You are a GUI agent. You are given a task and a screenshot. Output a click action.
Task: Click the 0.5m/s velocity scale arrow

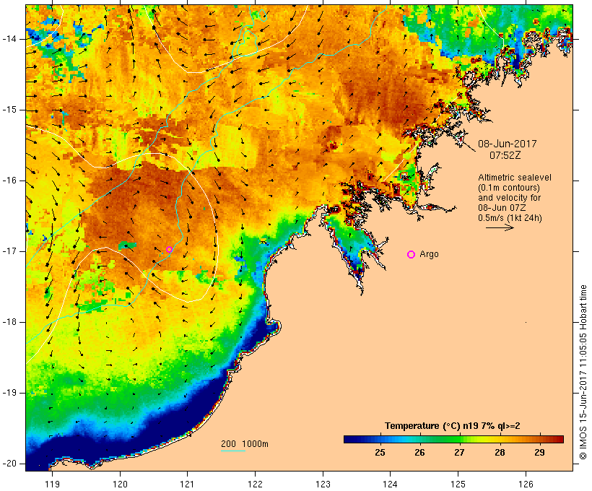point(500,227)
